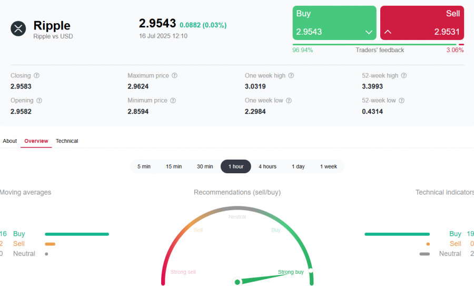Click the Traders' feedback sentiment bar
The width and height of the screenshot is (474, 286).
tap(378, 44)
